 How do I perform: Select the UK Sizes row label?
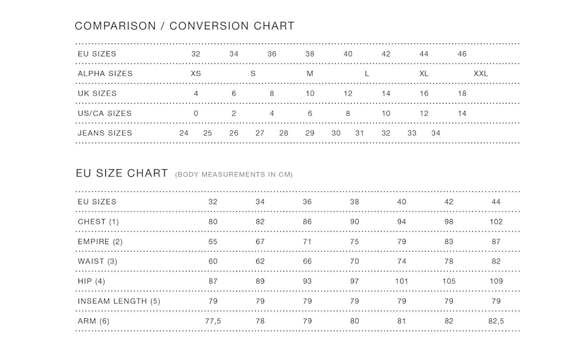pyautogui.click(x=97, y=93)
